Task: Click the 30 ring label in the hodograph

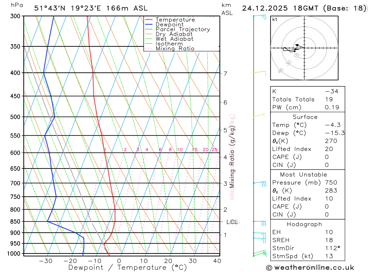Action: (x=289, y=63)
